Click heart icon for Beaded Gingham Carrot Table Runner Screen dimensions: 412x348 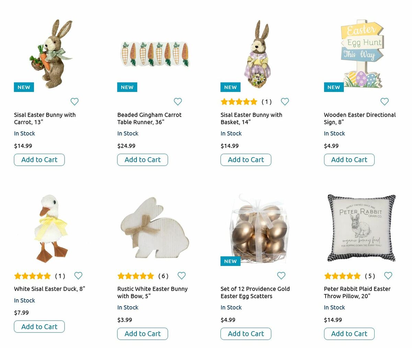coord(178,102)
